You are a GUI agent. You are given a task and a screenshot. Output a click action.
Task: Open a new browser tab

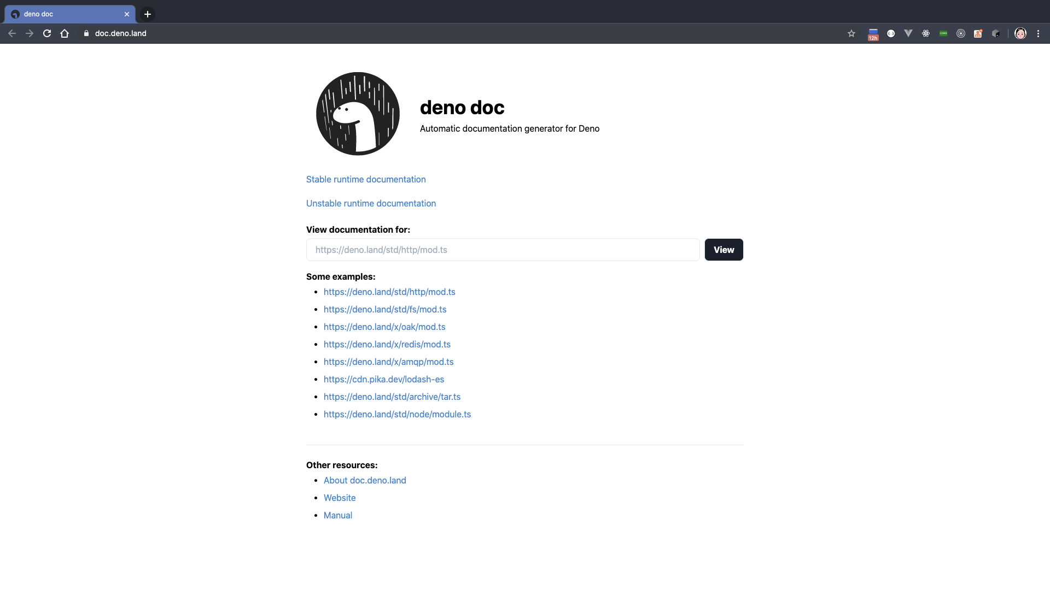click(148, 14)
